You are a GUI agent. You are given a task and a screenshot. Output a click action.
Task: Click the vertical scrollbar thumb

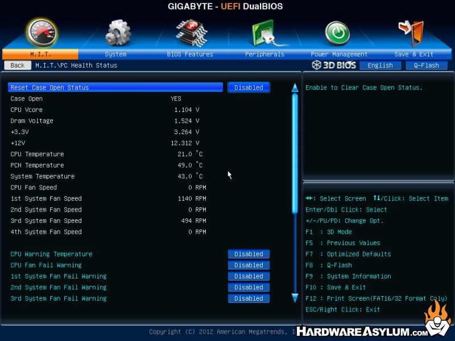pos(295,153)
